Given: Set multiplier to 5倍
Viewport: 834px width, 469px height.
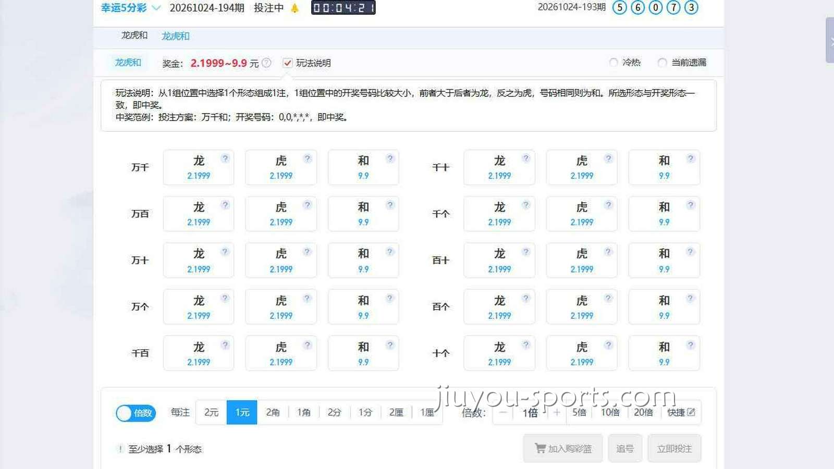Looking at the screenshot, I should [579, 412].
